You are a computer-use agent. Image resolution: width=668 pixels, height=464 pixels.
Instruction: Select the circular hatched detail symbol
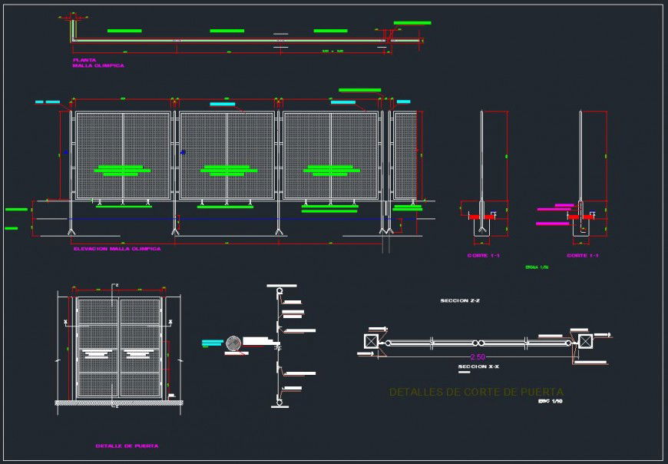tap(234, 343)
